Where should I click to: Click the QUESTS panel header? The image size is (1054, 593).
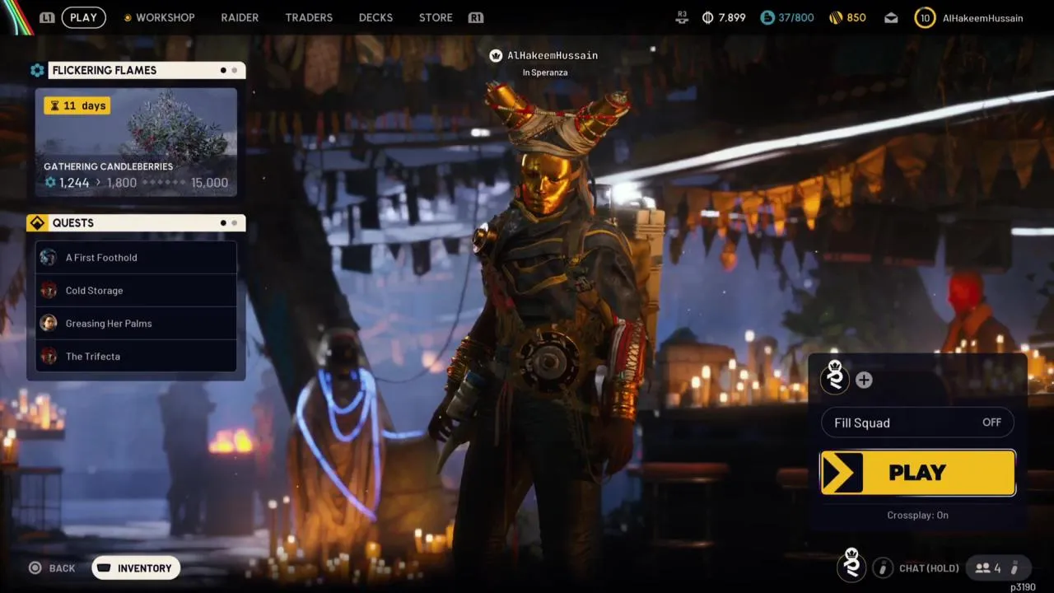[x=136, y=223]
